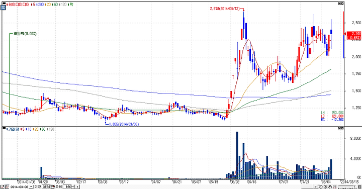Click the layout icon at far bottom-right corner
The image size is (362, 189).
click(359, 186)
